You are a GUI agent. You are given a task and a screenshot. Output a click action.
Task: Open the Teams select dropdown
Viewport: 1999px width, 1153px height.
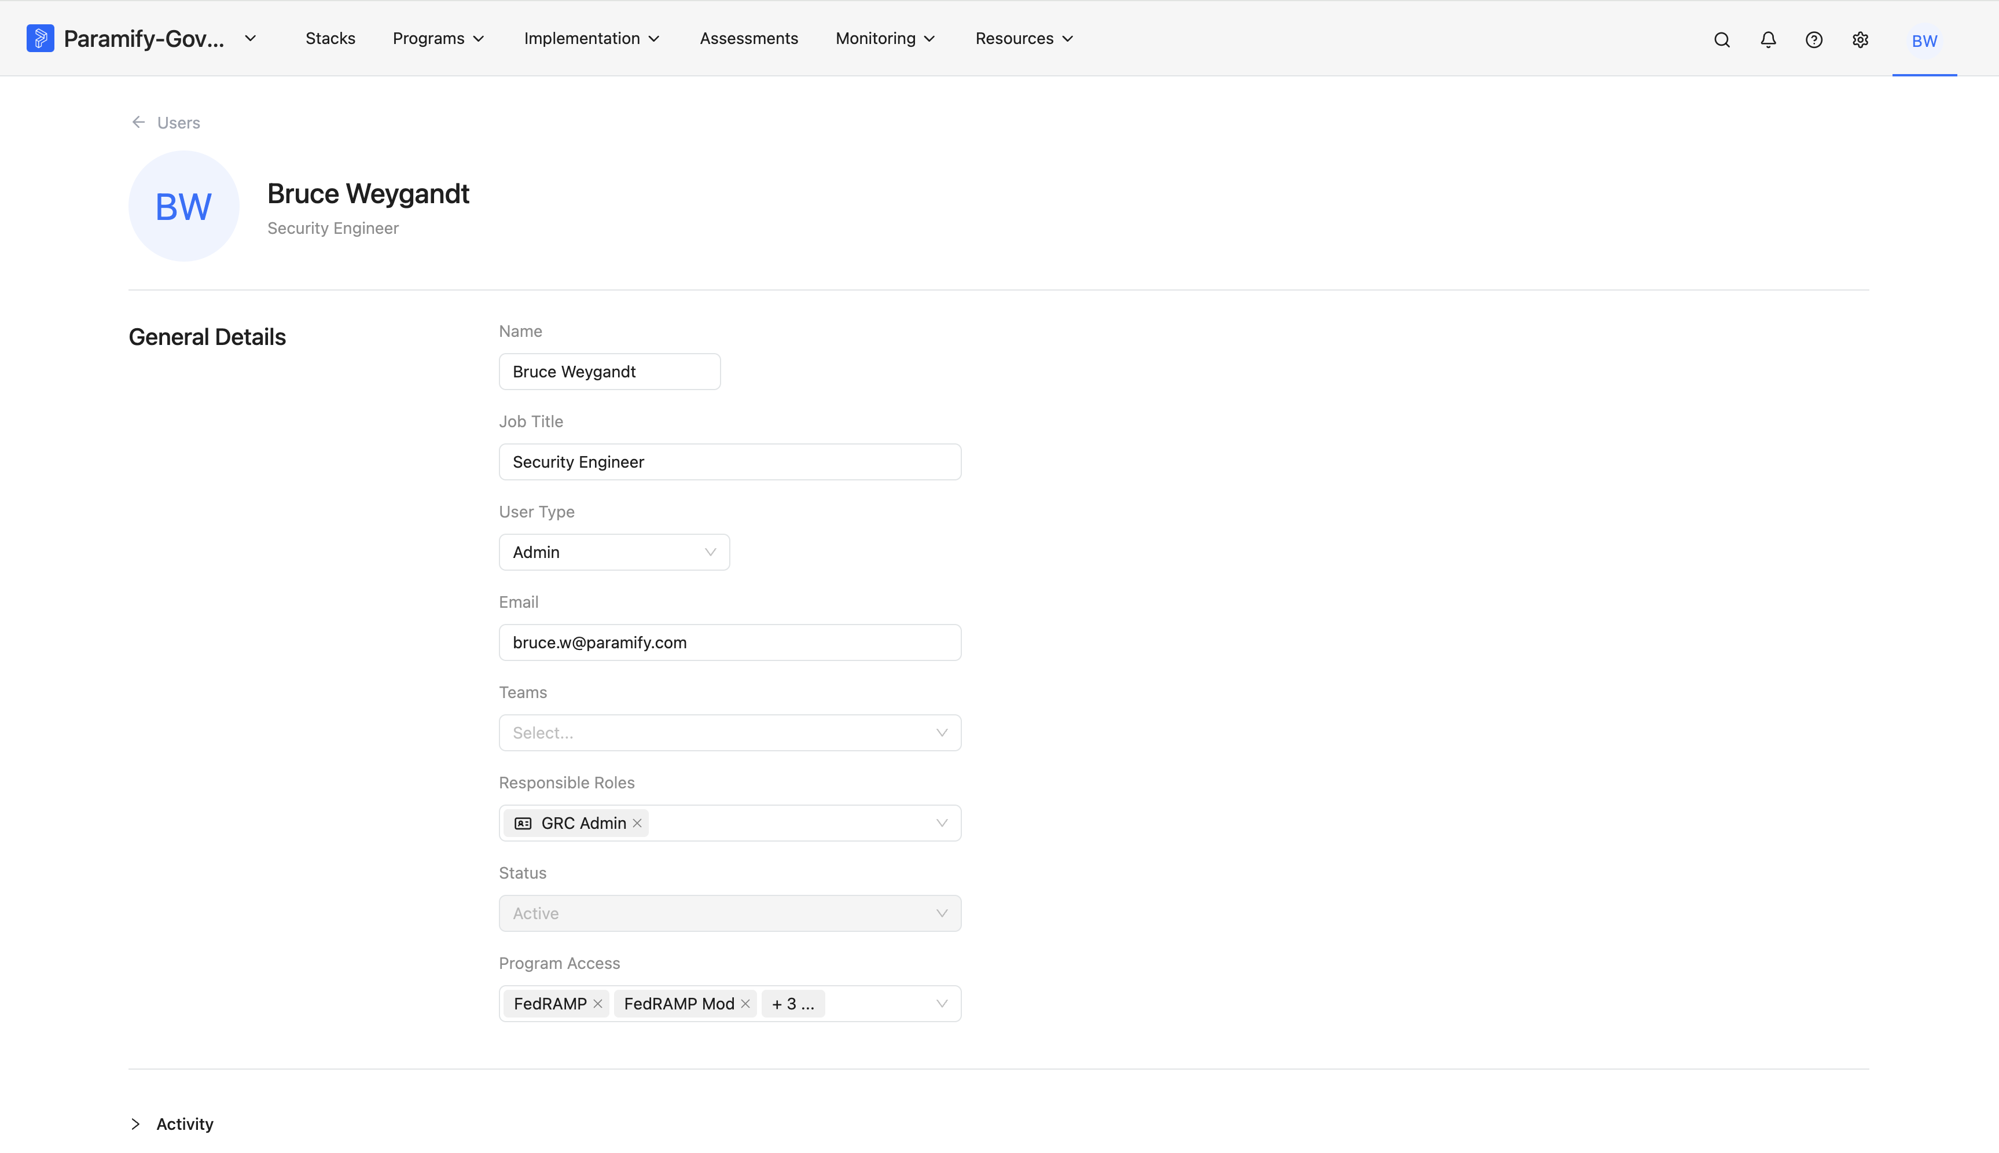(x=730, y=733)
